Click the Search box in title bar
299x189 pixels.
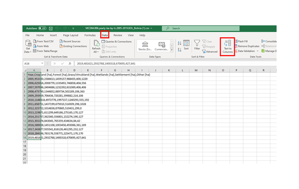pyautogui.click(x=201, y=28)
